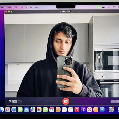119x119 pixels.
Task: Open Messages from the Dock
Action: pos(20,110)
